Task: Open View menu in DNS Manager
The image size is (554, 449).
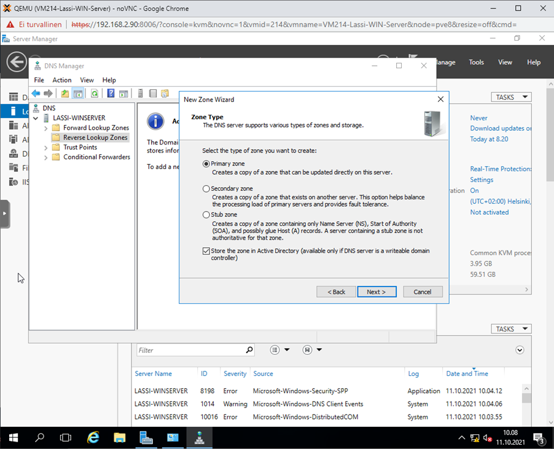Action: point(87,80)
